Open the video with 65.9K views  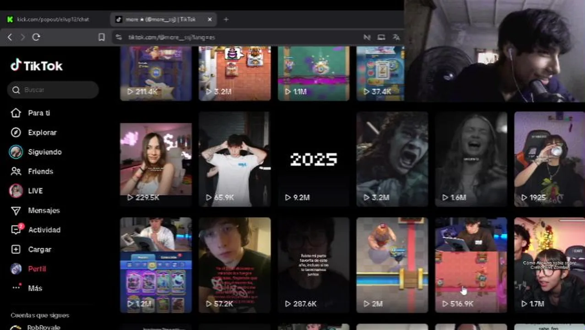234,159
